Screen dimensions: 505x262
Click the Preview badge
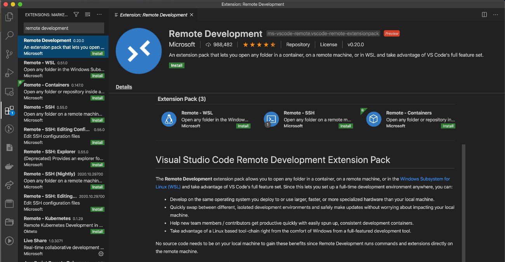click(x=392, y=33)
